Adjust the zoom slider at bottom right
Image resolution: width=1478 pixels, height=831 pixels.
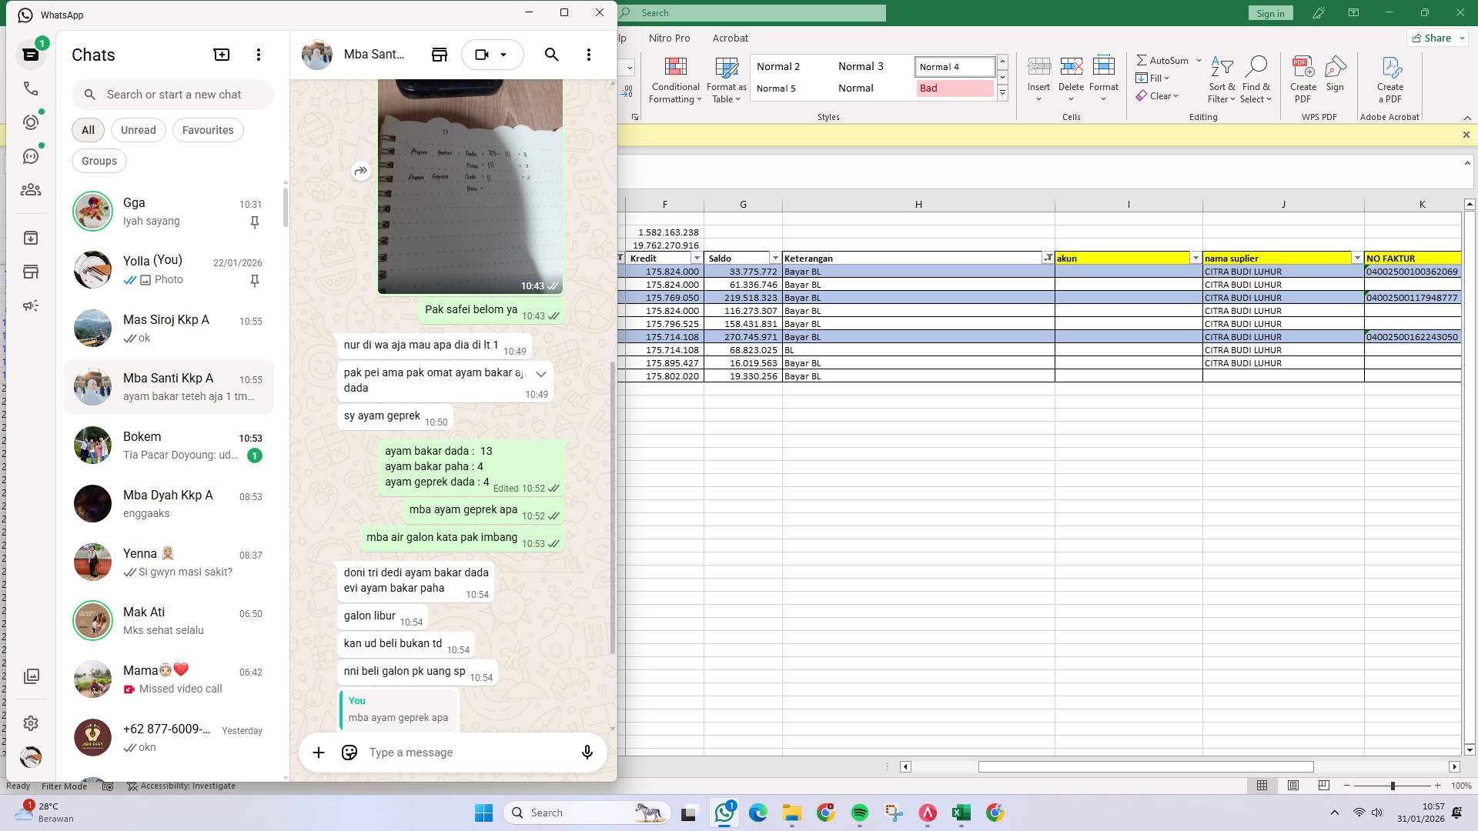1392,786
